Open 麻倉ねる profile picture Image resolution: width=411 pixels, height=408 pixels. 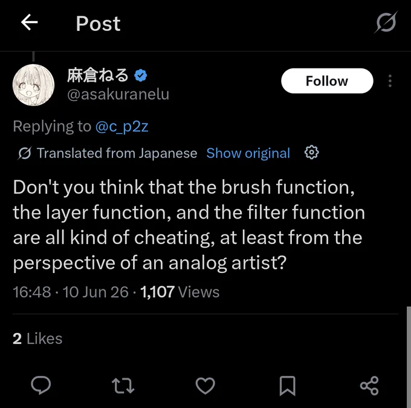pyautogui.click(x=34, y=85)
